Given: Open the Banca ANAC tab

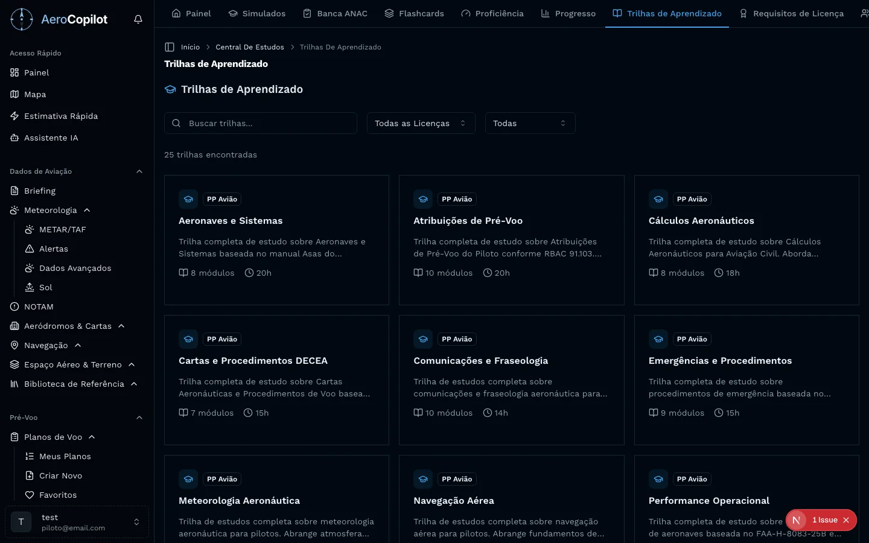Looking at the screenshot, I should [335, 13].
